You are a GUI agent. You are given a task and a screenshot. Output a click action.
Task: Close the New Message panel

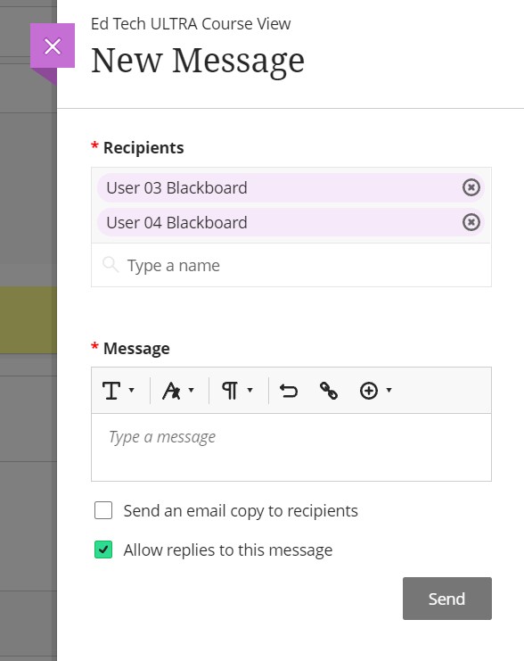53,46
